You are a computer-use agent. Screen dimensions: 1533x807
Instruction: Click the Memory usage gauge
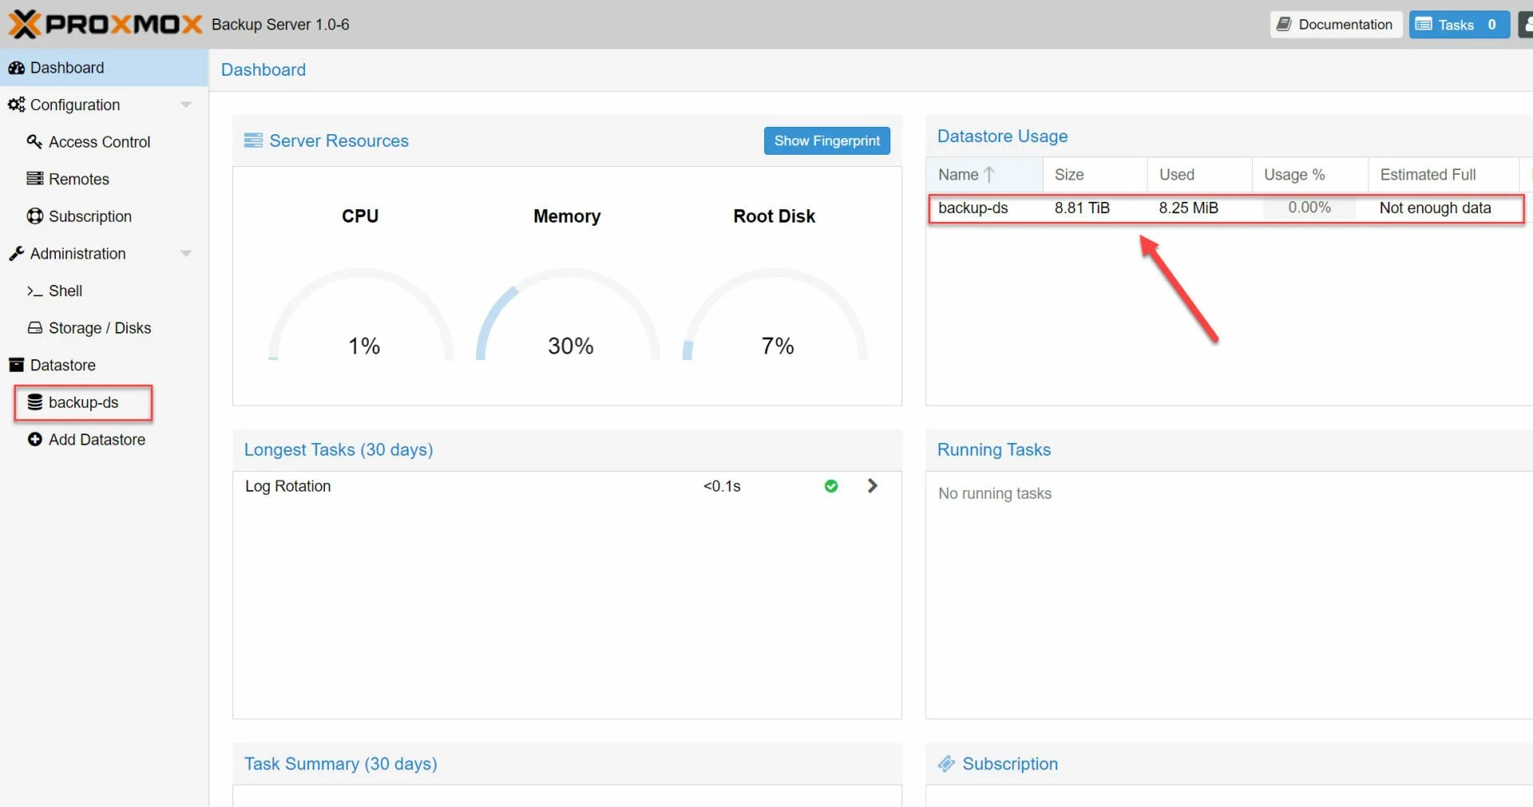pyautogui.click(x=568, y=314)
